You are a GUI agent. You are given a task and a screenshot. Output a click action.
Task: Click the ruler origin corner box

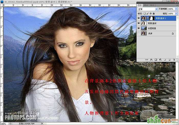click(x=2, y=5)
